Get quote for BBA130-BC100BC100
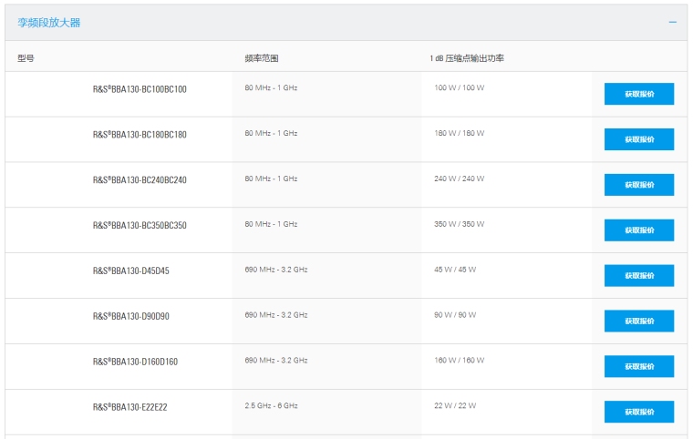693x439 pixels. pos(638,94)
